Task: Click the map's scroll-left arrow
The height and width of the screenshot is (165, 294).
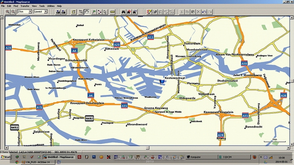Action: click(x=6, y=148)
